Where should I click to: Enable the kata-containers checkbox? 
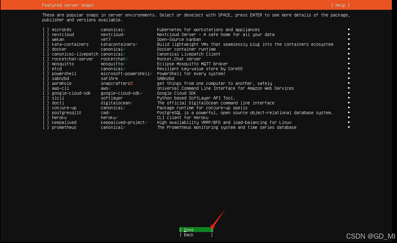(x=46, y=44)
